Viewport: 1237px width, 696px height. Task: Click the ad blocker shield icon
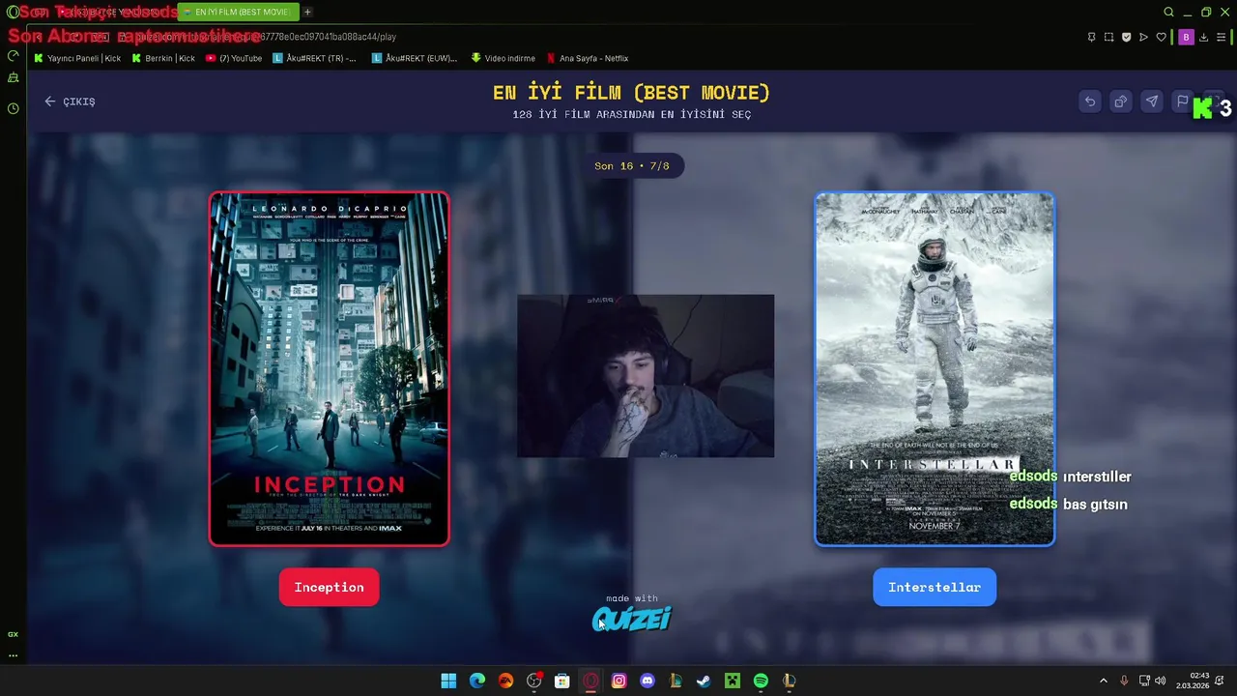(x=1126, y=37)
